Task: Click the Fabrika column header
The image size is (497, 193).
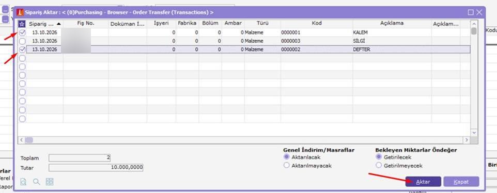Action: pos(188,24)
